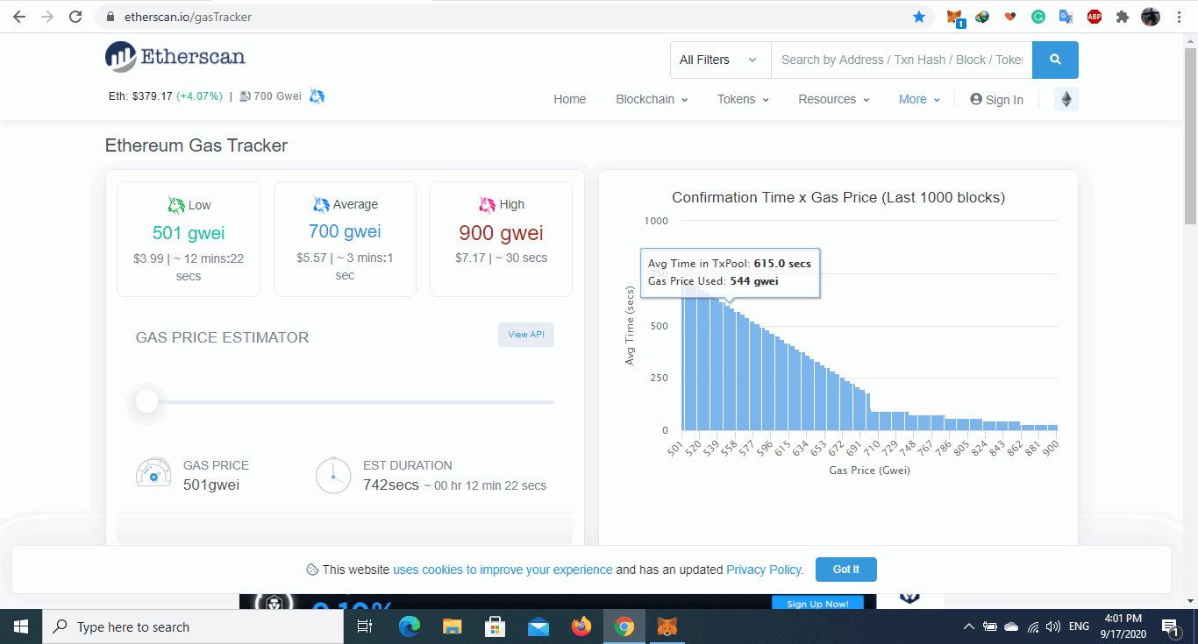Click the est duration clock icon
Screen dimensions: 1198x644
pyautogui.click(x=333, y=475)
